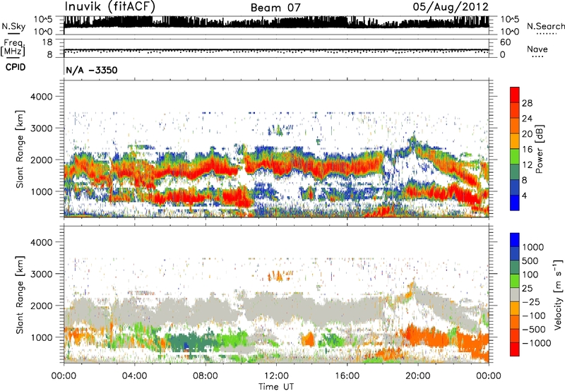This screenshot has height=391, width=565.
Task: Click the red top segment of power colorbar
Action: 515,95
